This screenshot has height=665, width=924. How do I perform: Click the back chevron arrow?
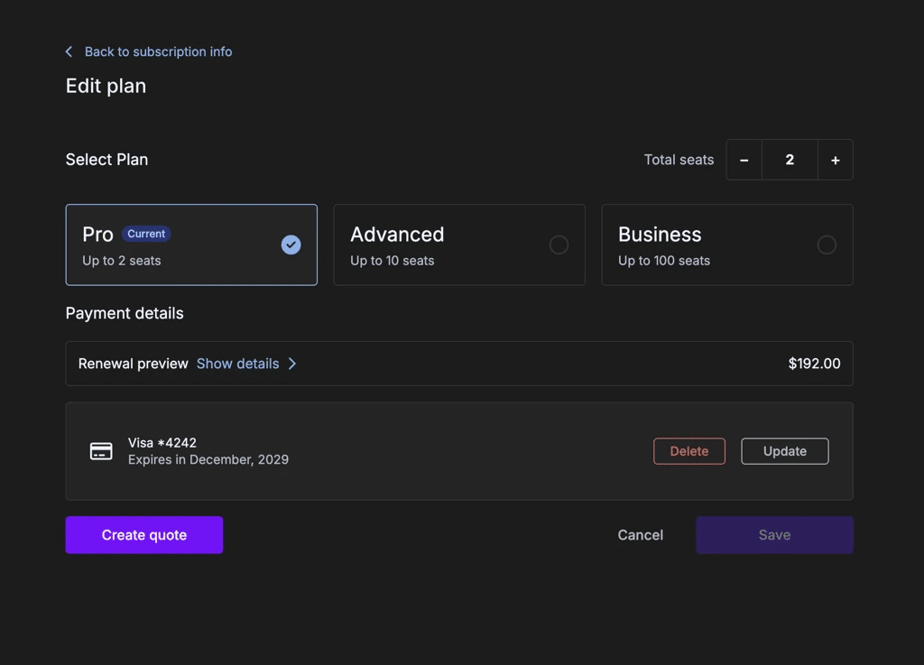tap(68, 51)
